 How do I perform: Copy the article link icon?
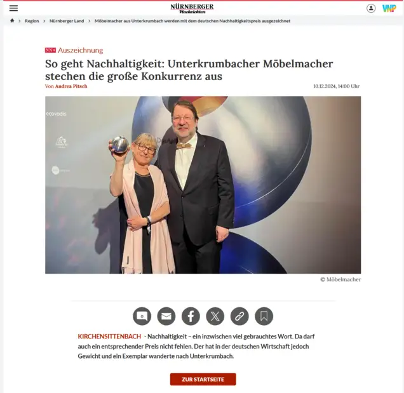pos(239,316)
